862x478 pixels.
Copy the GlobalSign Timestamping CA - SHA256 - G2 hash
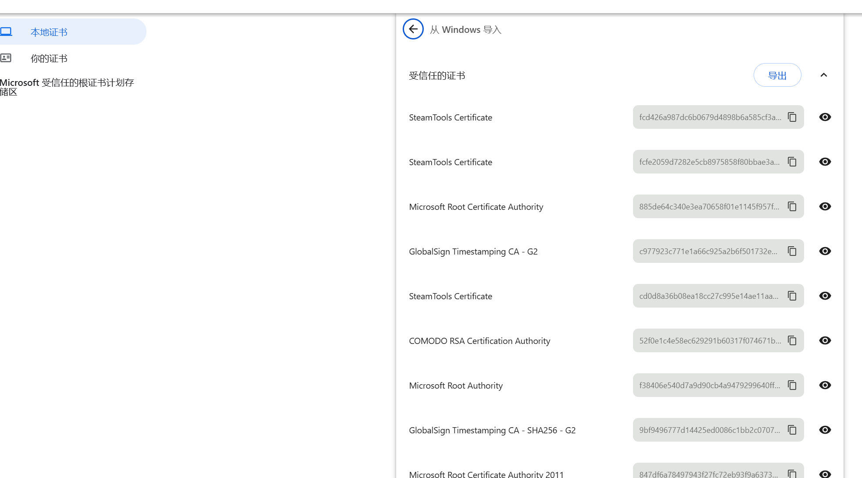click(792, 430)
